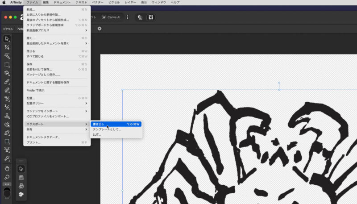Choose クリップボードから新規作成
Image resolution: width=357 pixels, height=204 pixels.
point(57,25)
